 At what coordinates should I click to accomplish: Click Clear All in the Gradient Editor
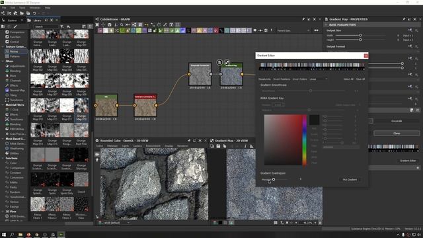point(360,79)
